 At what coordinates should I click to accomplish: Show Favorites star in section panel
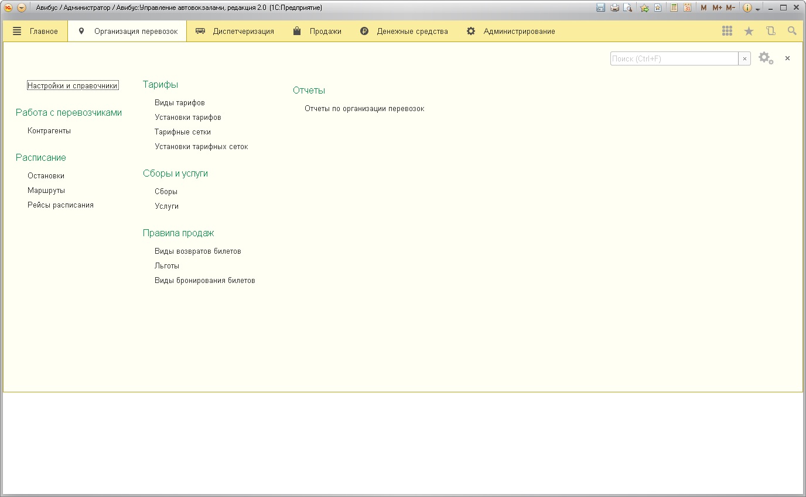tap(749, 31)
